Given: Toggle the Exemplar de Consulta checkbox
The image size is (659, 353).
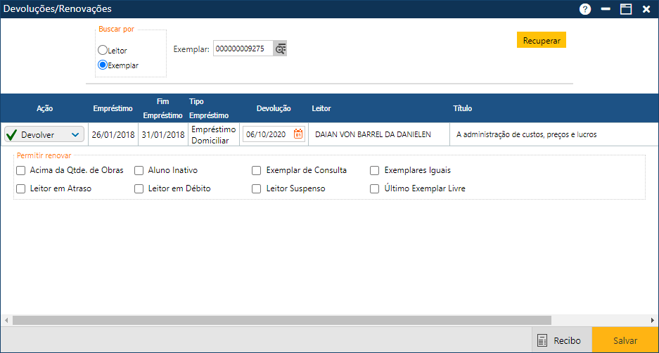Looking at the screenshot, I should (x=257, y=170).
